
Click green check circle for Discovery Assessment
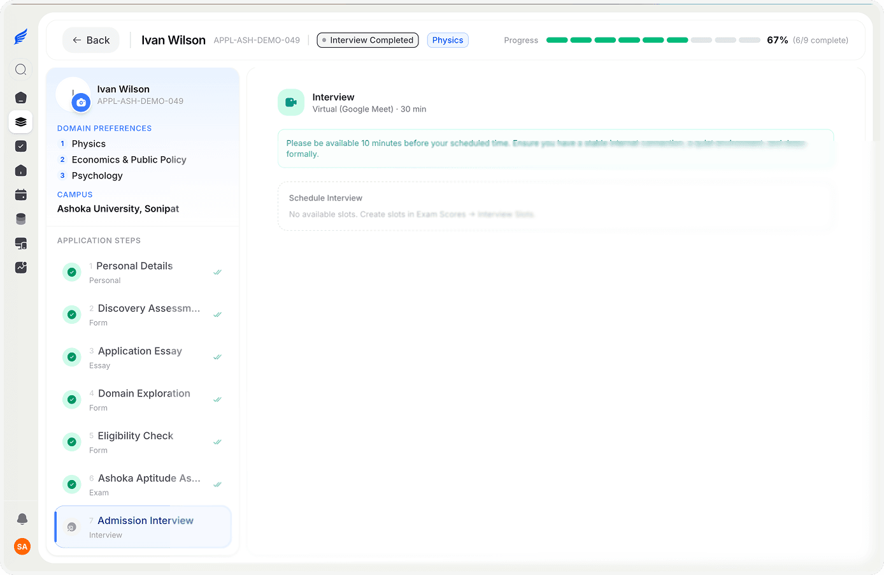pos(72,314)
